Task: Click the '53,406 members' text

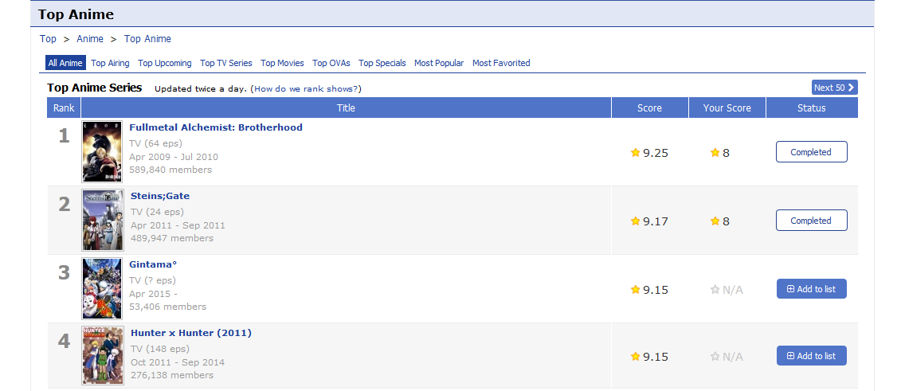Action: [168, 307]
